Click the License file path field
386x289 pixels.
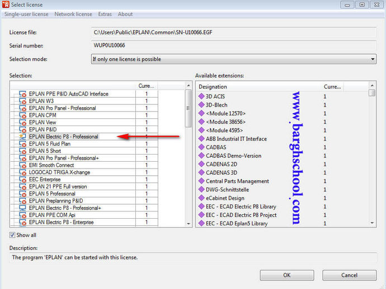pos(234,32)
